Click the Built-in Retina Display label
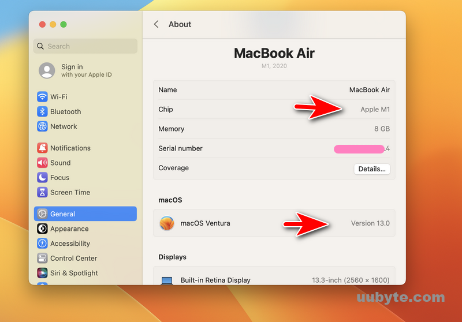The height and width of the screenshot is (322, 462). coord(215,280)
